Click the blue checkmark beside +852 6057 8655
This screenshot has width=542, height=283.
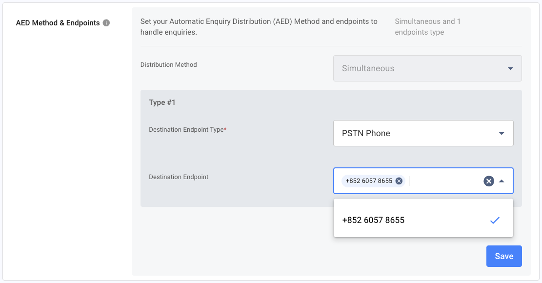tap(495, 220)
